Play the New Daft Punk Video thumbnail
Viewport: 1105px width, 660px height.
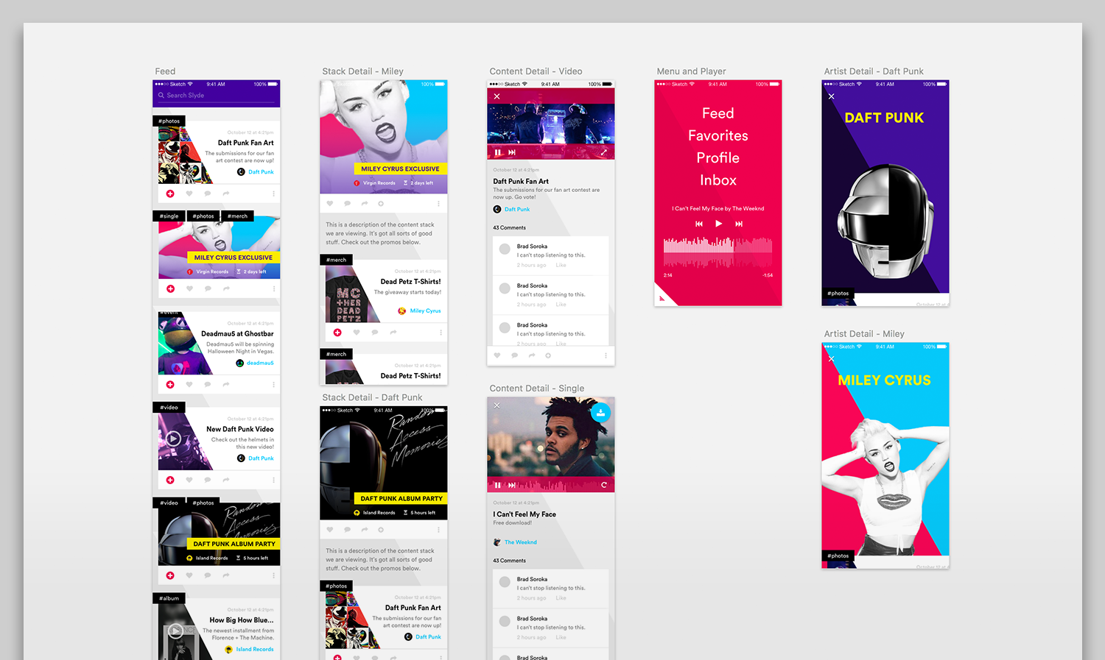173,439
